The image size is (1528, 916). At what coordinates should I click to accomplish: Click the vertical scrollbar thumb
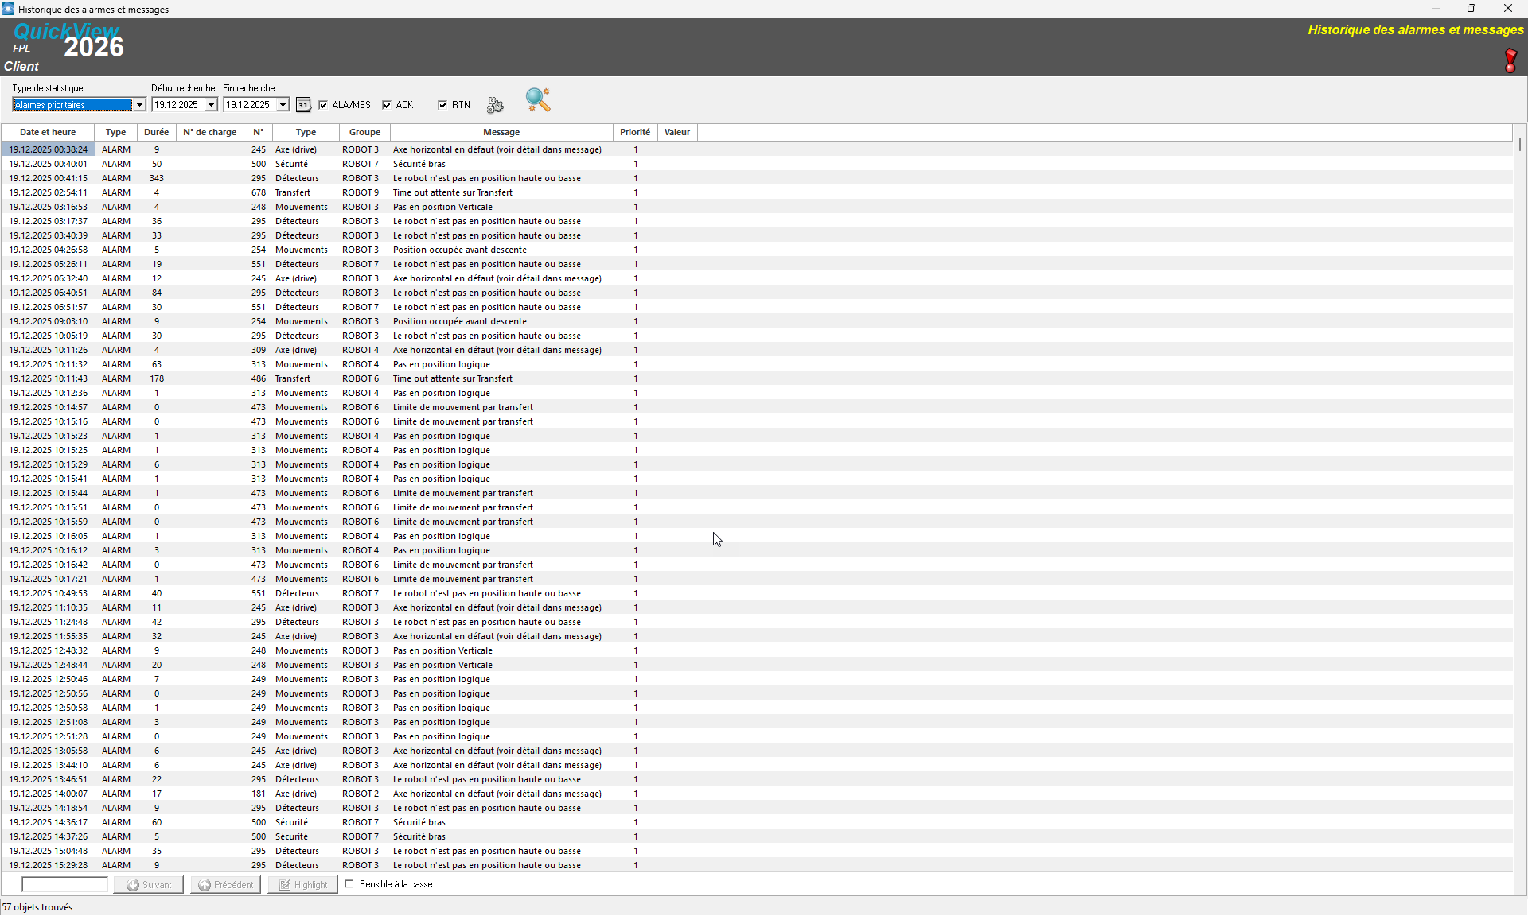point(1519,145)
